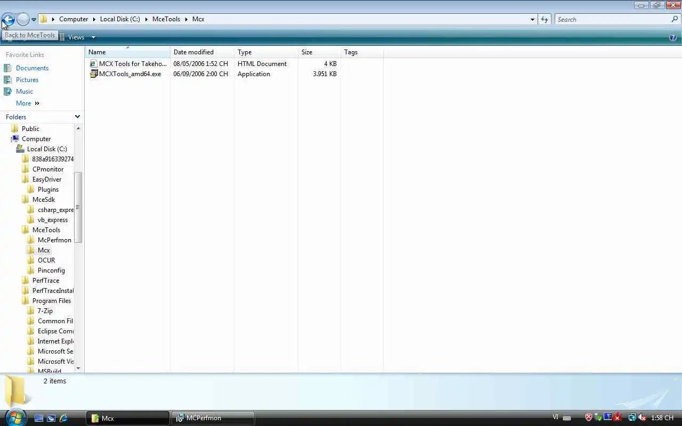Sort by Tags column header
This screenshot has height=426, width=682.
[362, 52]
